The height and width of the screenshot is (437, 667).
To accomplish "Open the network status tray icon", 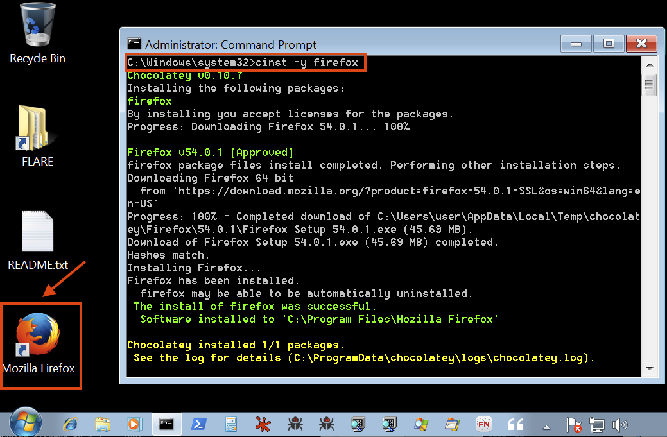I will [597, 424].
